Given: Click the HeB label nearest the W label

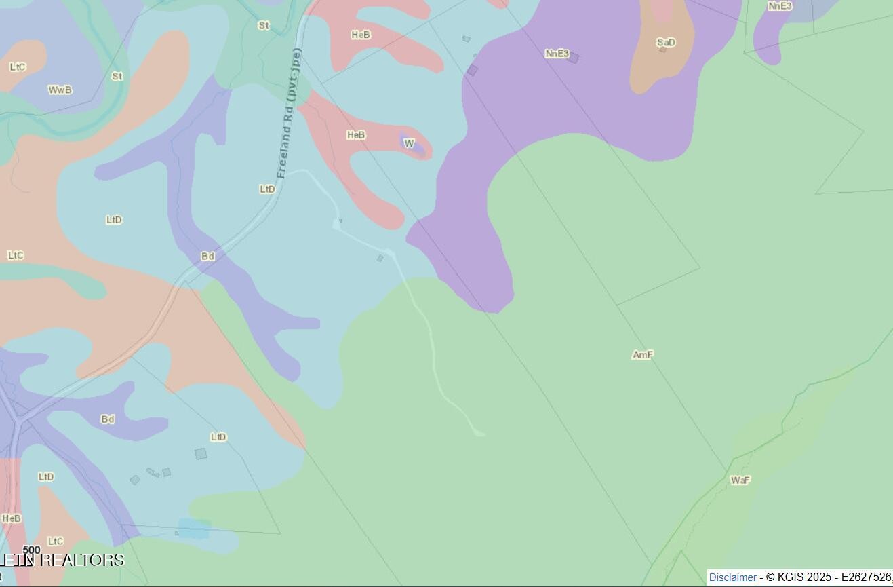Looking at the screenshot, I should pos(356,135).
